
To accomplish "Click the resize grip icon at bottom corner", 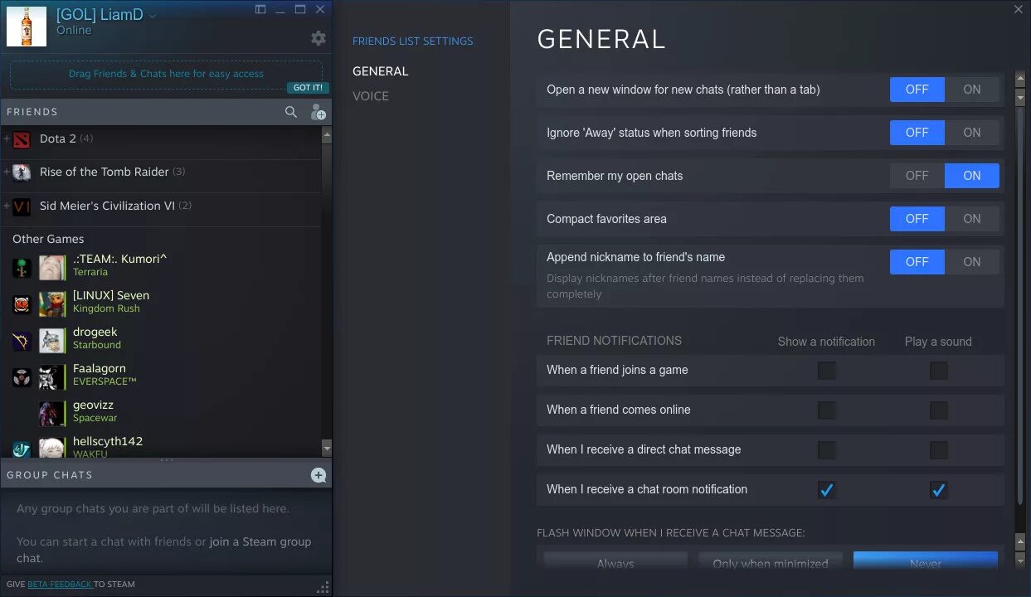I will 323,588.
